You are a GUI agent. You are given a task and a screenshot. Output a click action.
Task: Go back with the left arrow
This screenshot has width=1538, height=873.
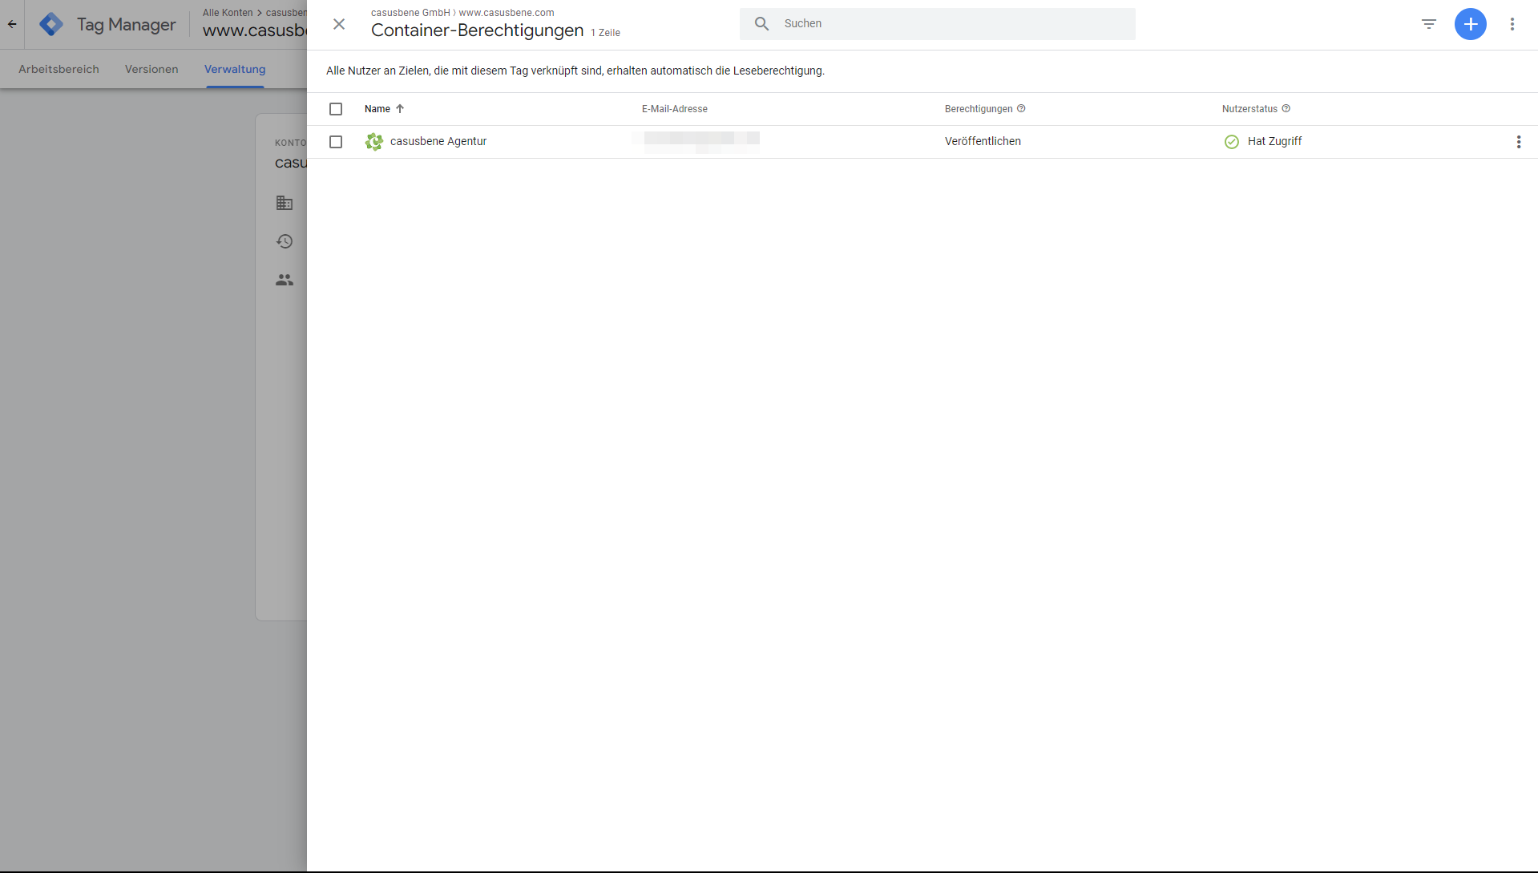(12, 24)
